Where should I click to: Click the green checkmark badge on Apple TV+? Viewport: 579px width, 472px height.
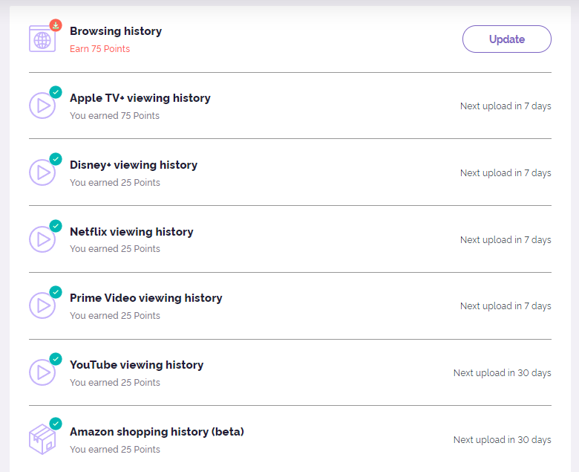[56, 92]
